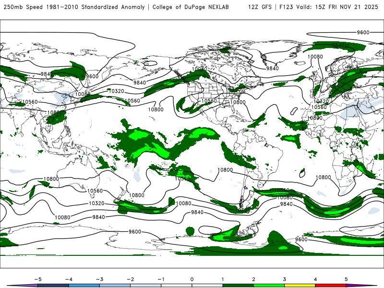The height and width of the screenshot is (288, 384).
Task: Click the '10560' contour label over the United States
Action: click(x=209, y=101)
